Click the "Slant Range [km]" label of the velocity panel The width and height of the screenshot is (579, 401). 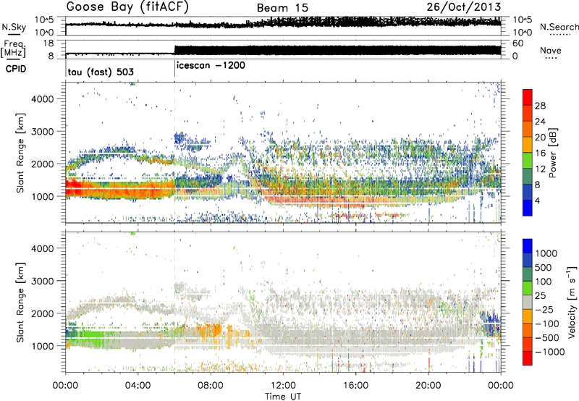20,303
